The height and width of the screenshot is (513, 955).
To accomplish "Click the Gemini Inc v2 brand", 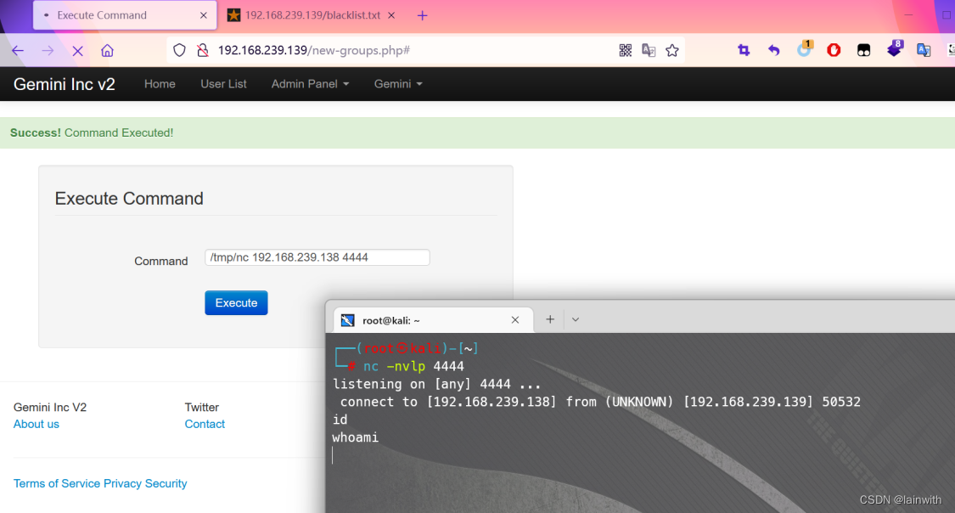I will click(x=64, y=84).
